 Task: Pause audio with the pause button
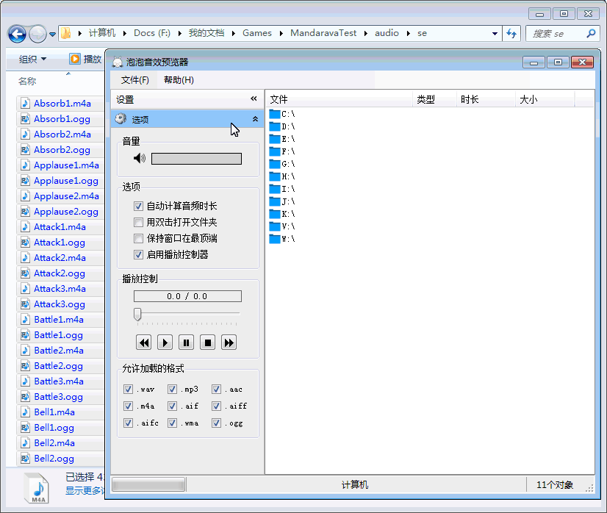(186, 342)
